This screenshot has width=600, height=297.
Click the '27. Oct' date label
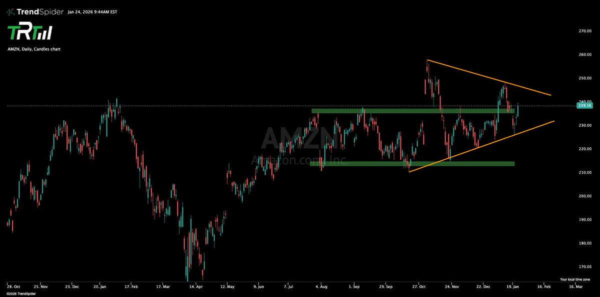[418, 287]
